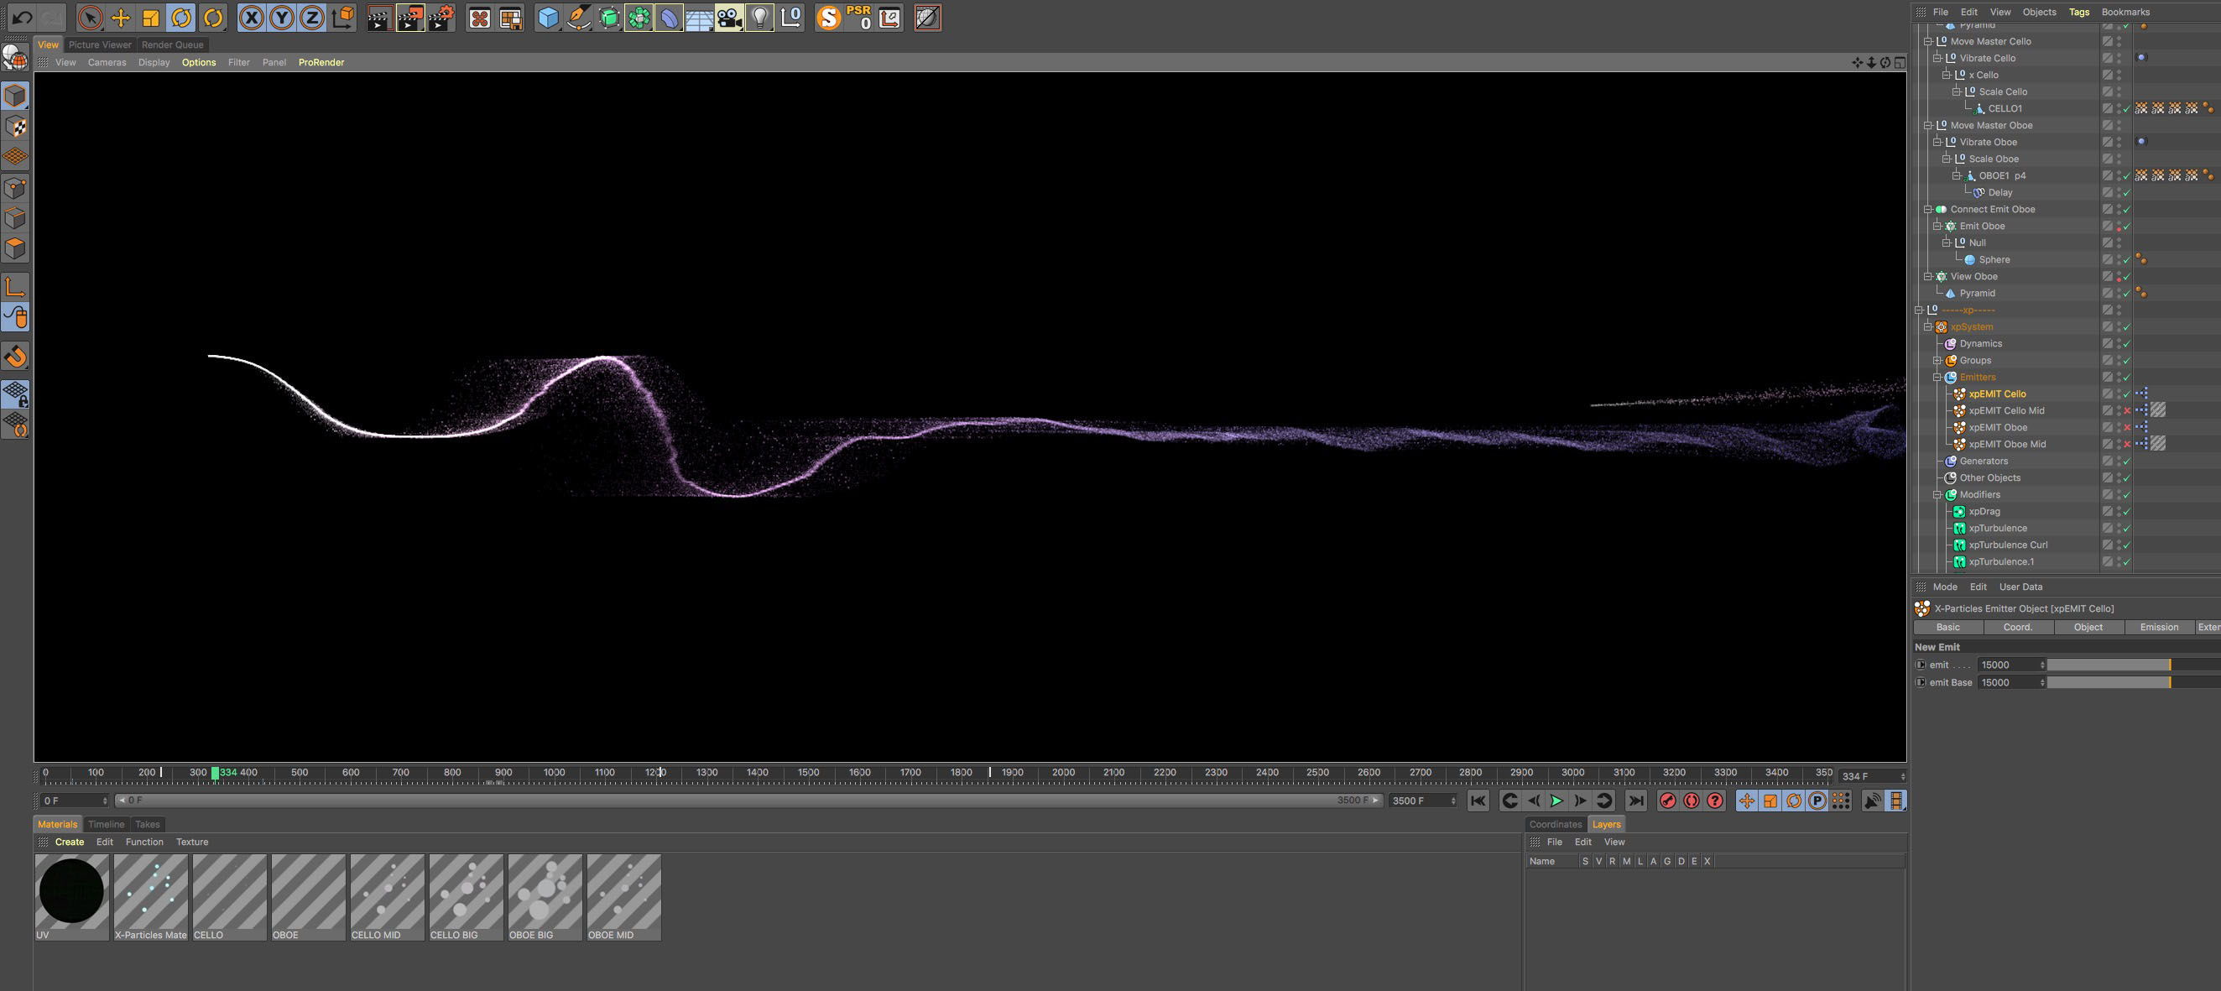Select the Move tool in top toolbar
Screen dimensions: 2221x991
tap(121, 18)
